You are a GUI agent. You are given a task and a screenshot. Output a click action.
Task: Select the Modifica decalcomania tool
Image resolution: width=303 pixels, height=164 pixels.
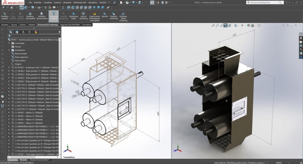click(x=42, y=16)
